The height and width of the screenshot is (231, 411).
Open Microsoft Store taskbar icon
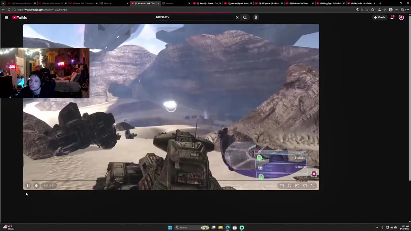pyautogui.click(x=235, y=227)
